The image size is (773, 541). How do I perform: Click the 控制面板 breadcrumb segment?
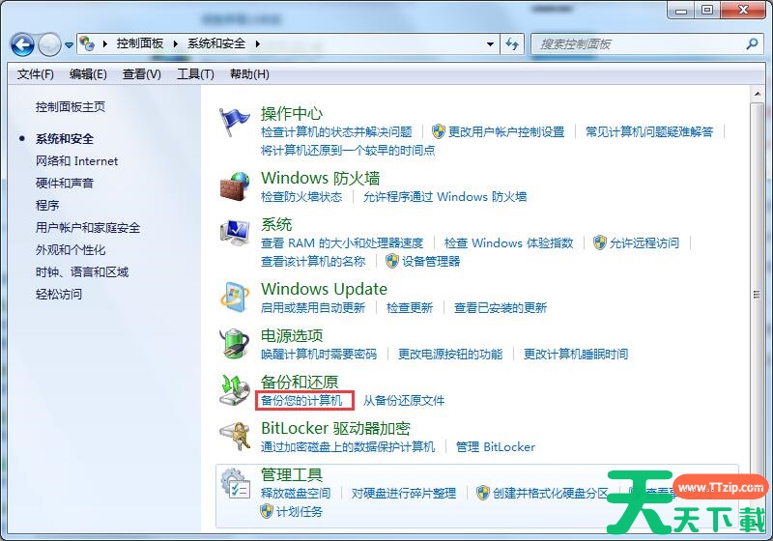(140, 43)
